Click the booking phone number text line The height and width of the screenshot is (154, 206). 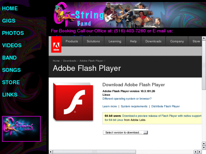coord(112,31)
